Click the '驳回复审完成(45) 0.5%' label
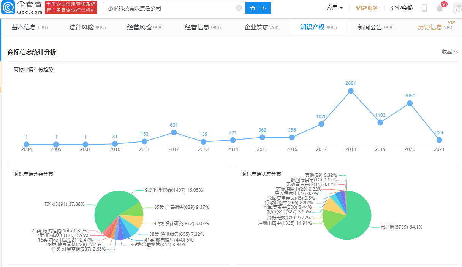This screenshot has width=462, height=267. (291, 198)
